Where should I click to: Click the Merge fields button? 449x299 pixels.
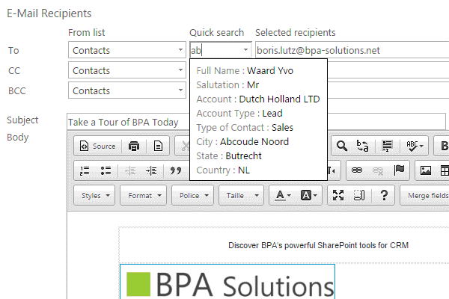coord(426,195)
